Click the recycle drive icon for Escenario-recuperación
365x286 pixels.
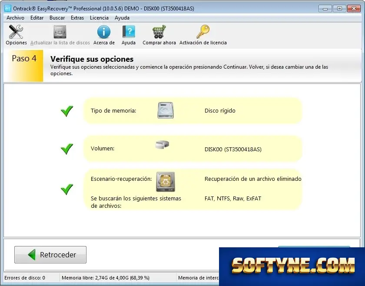click(x=166, y=182)
